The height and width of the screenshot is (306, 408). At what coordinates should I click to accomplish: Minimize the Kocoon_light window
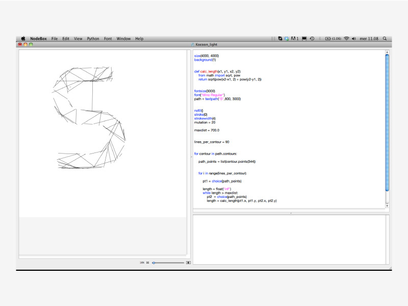(x=25, y=44)
